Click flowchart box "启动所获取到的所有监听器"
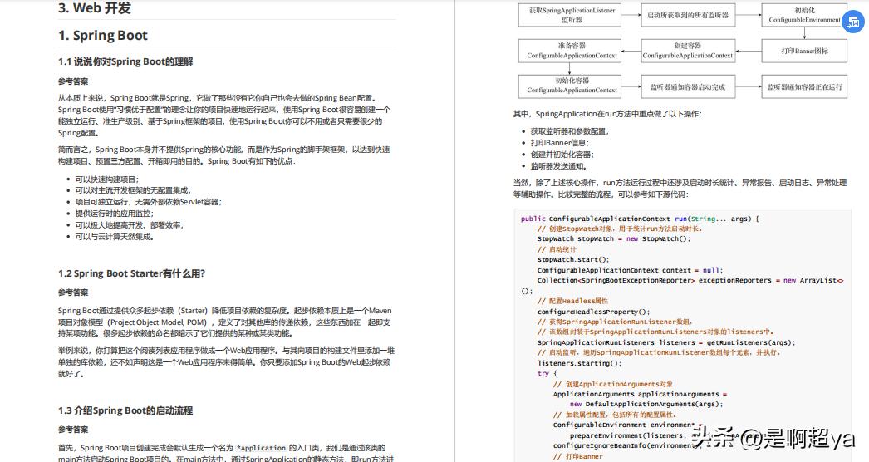Image resolution: width=869 pixels, height=462 pixels. click(x=688, y=15)
